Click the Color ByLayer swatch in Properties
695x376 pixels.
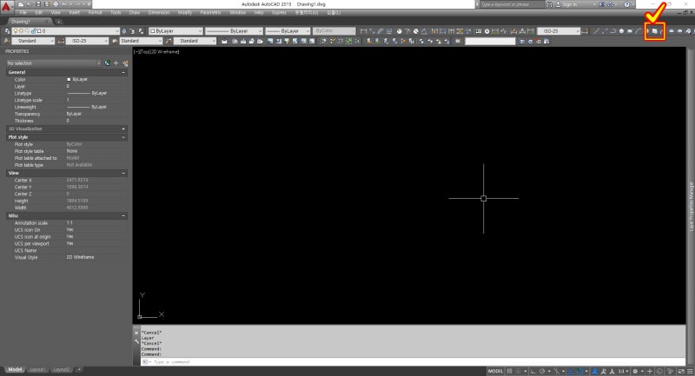[x=69, y=79]
